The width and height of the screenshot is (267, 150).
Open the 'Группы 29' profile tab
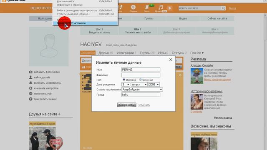click(x=147, y=53)
